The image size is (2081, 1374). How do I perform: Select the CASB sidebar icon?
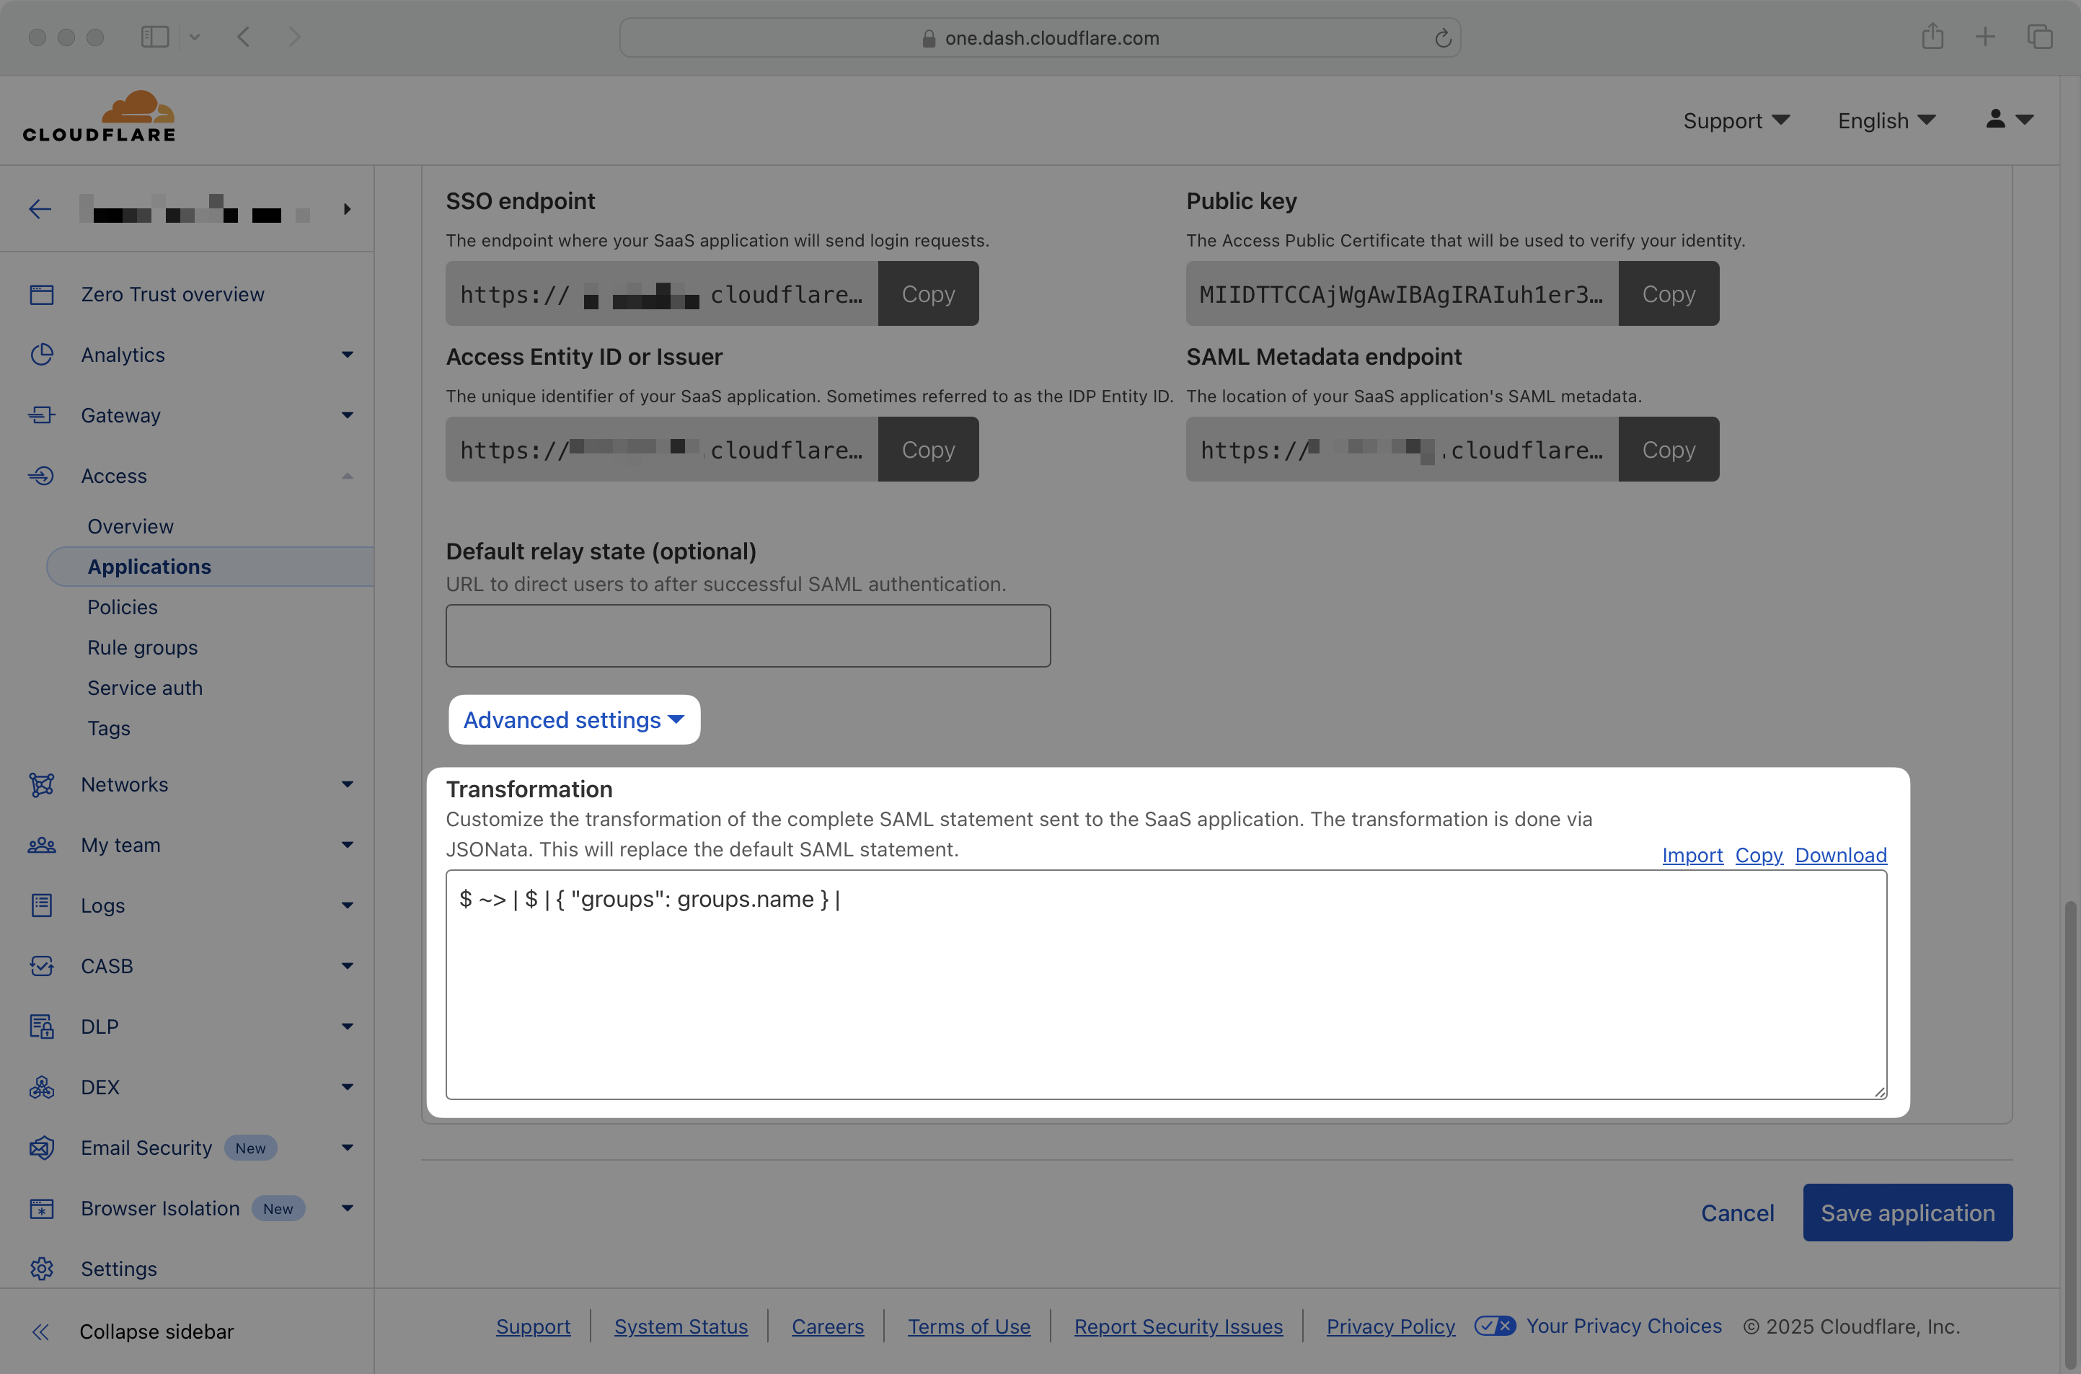(x=42, y=966)
